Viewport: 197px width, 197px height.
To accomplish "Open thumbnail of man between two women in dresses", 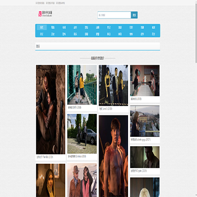I will coord(113,85).
